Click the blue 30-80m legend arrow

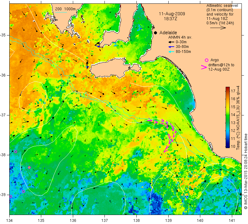click(x=171, y=47)
